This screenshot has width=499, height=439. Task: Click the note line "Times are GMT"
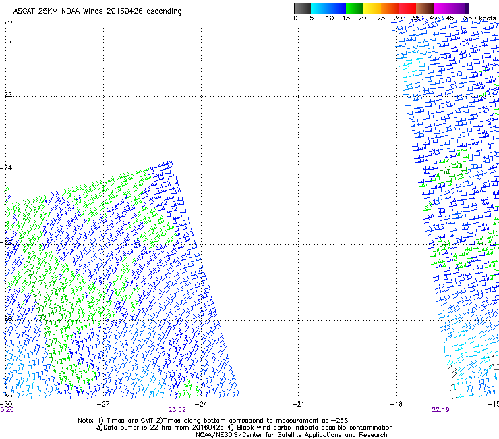click(x=131, y=421)
